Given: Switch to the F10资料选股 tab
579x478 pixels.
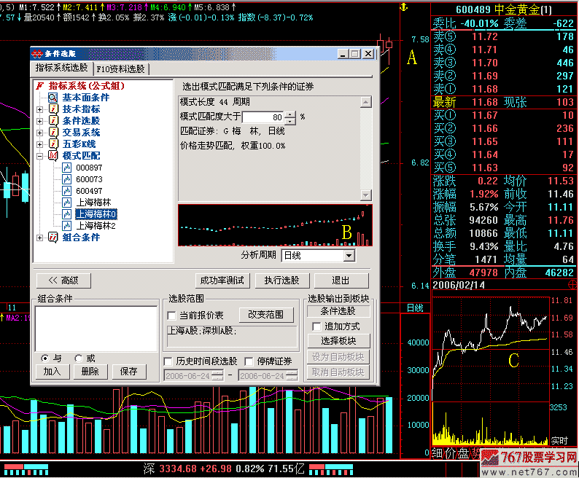Looking at the screenshot, I should click(122, 69).
